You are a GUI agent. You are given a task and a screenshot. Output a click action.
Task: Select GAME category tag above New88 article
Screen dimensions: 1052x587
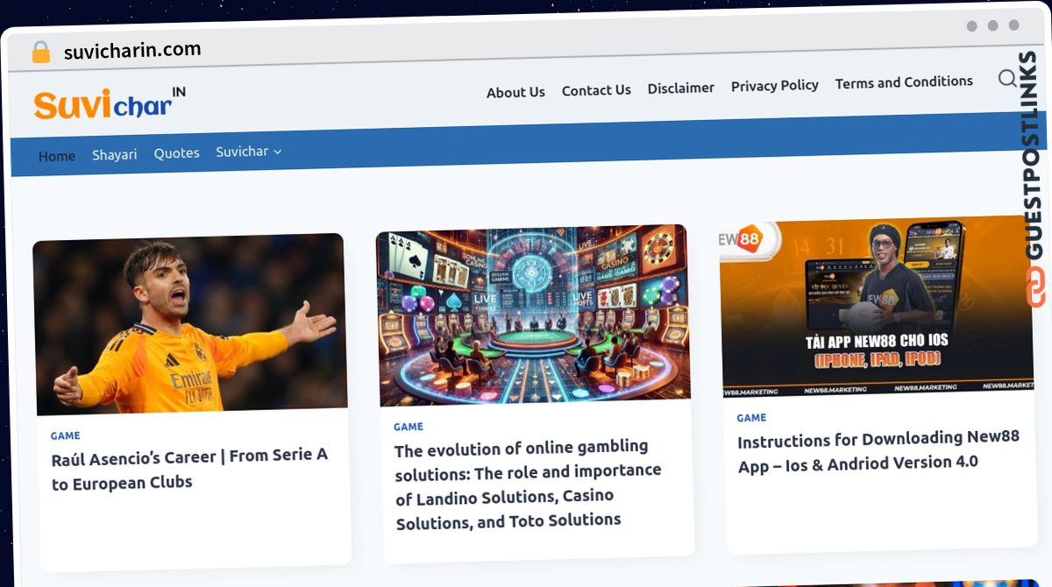click(751, 418)
